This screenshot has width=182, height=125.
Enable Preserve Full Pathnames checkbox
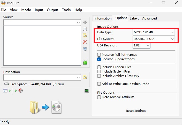tap(99, 55)
